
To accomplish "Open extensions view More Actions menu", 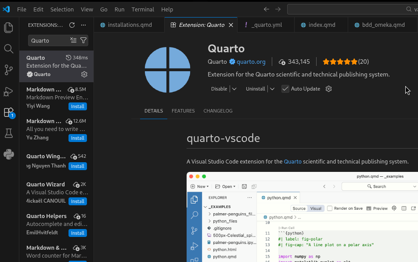I will coord(83,25).
